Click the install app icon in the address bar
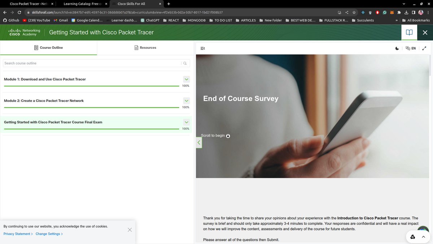Image resolution: width=433 pixels, height=244 pixels. pyautogui.click(x=339, y=12)
